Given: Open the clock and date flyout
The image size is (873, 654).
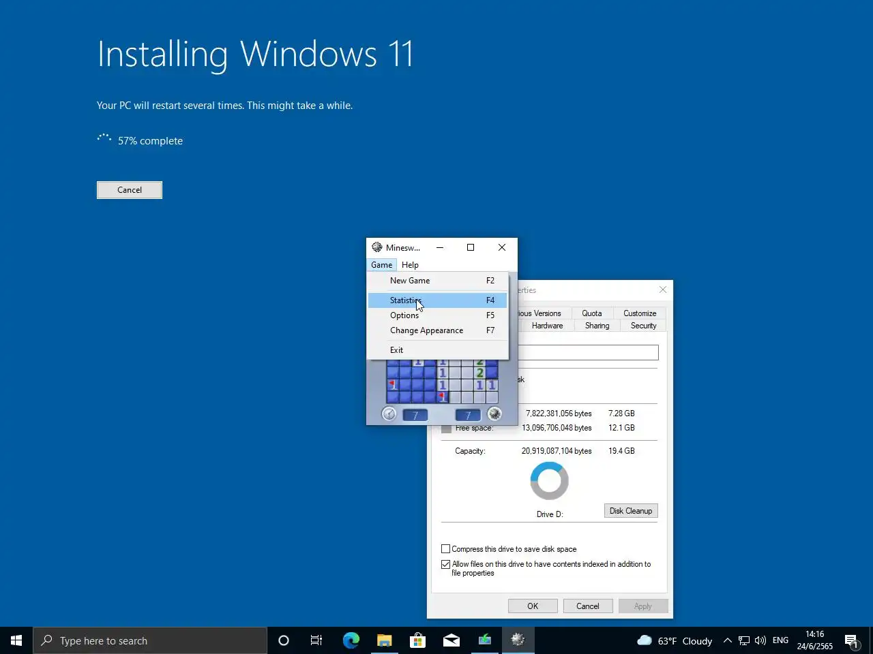Looking at the screenshot, I should [815, 640].
